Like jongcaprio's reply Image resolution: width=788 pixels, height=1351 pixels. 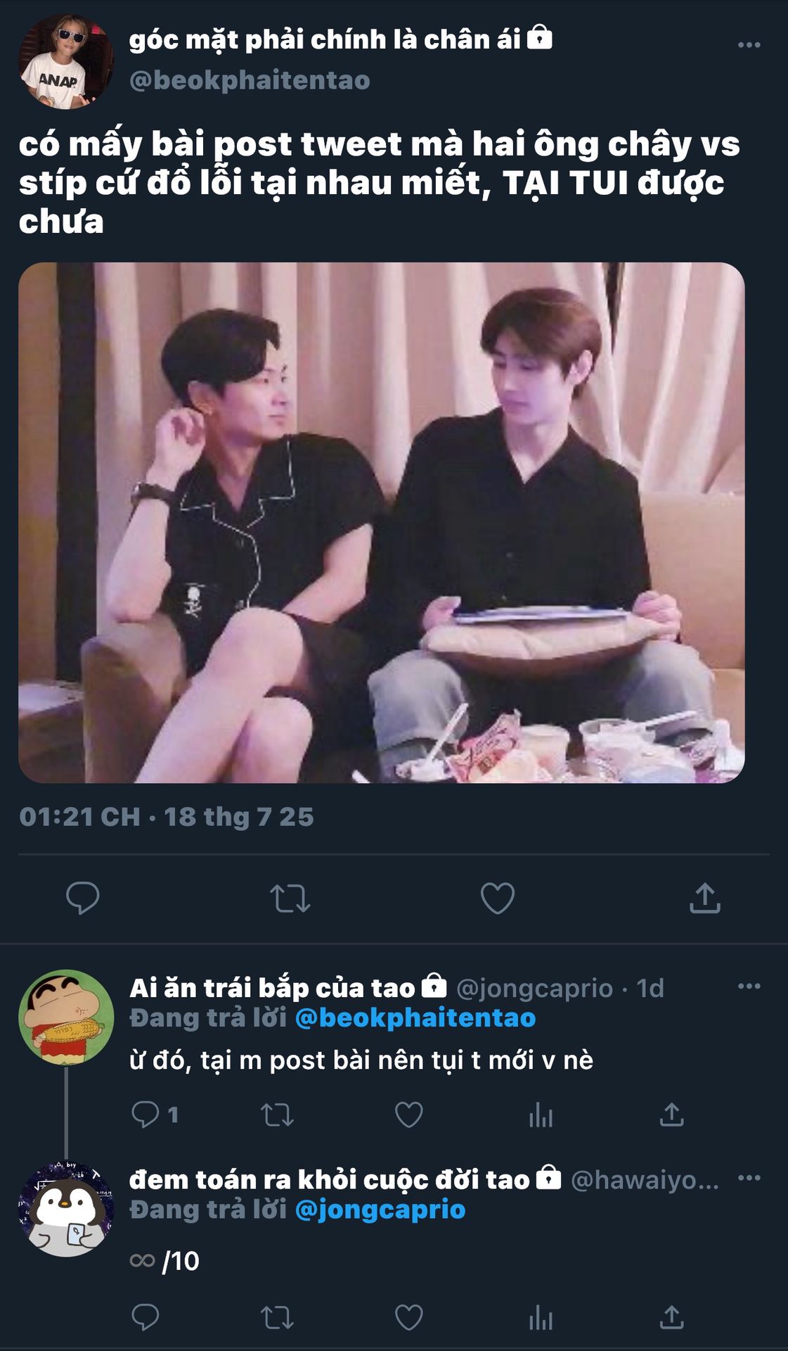(x=408, y=1115)
